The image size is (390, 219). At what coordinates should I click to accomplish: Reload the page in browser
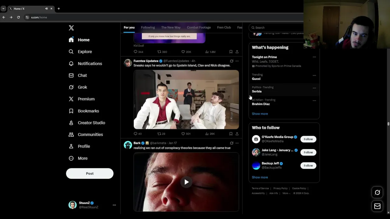18,17
